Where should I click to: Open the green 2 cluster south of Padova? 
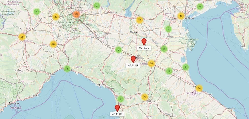point(168,29)
